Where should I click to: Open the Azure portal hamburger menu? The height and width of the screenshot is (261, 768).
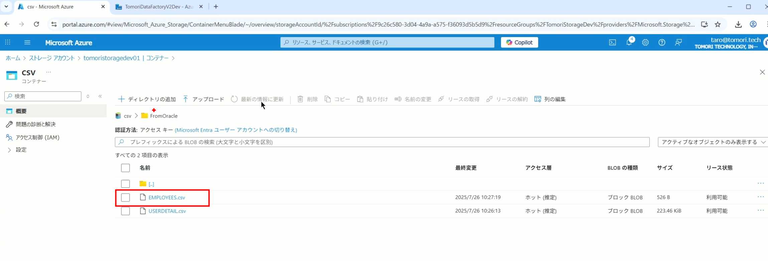pos(27,42)
